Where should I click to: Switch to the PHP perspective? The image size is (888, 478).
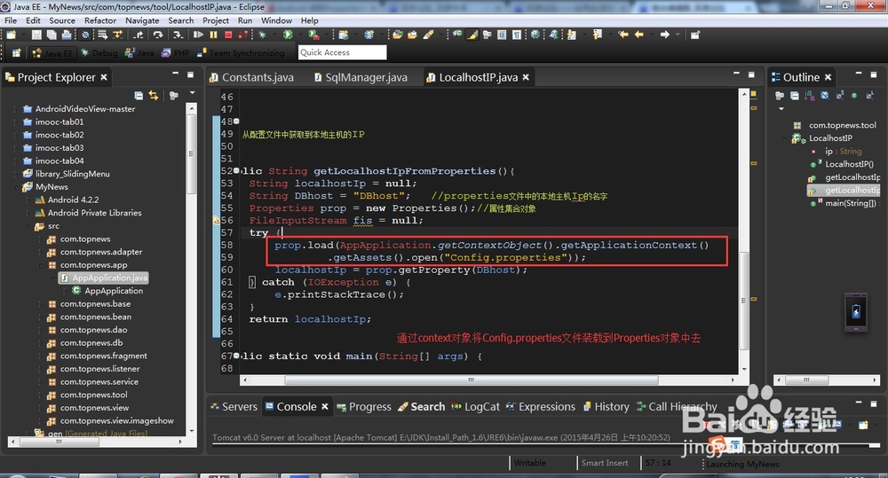176,52
